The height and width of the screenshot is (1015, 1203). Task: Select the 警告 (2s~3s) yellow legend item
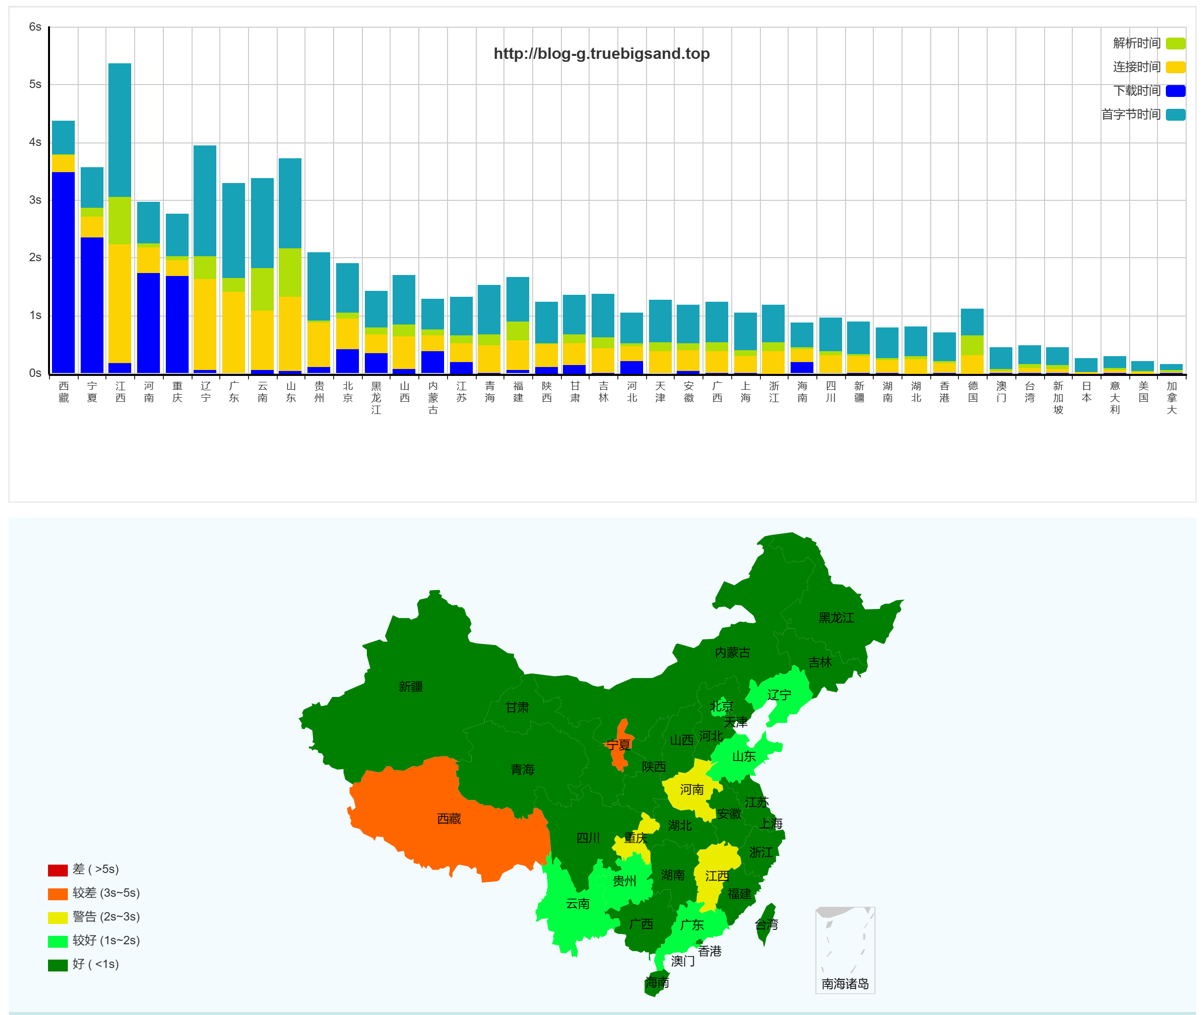click(57, 917)
